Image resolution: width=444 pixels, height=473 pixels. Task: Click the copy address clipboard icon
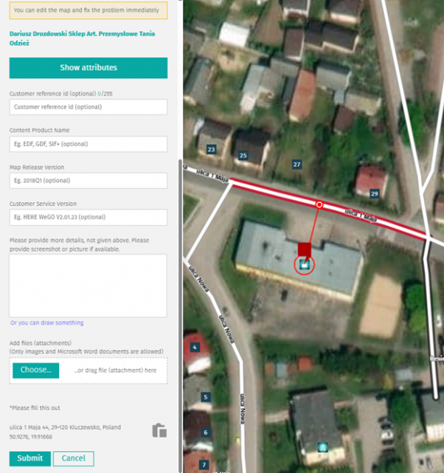159,431
